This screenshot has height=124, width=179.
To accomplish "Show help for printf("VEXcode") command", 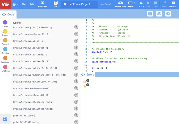I will [76, 115].
